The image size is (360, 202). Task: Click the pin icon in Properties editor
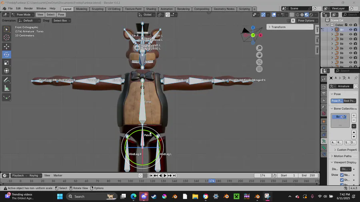click(356, 78)
